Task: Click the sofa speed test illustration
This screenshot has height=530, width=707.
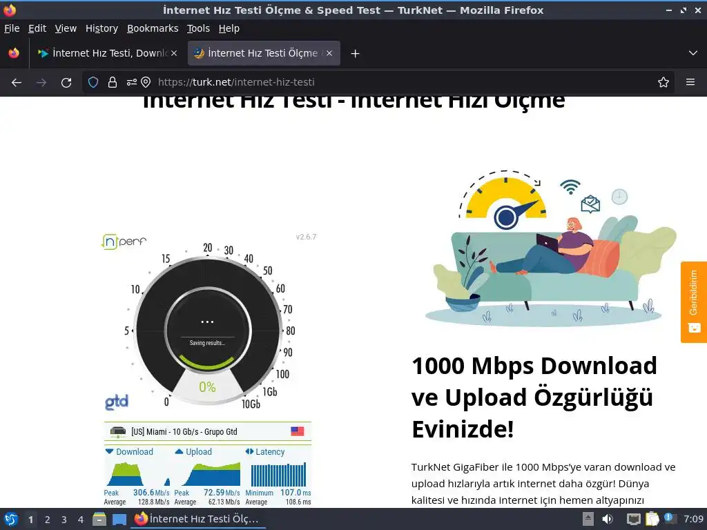Action: click(550, 248)
